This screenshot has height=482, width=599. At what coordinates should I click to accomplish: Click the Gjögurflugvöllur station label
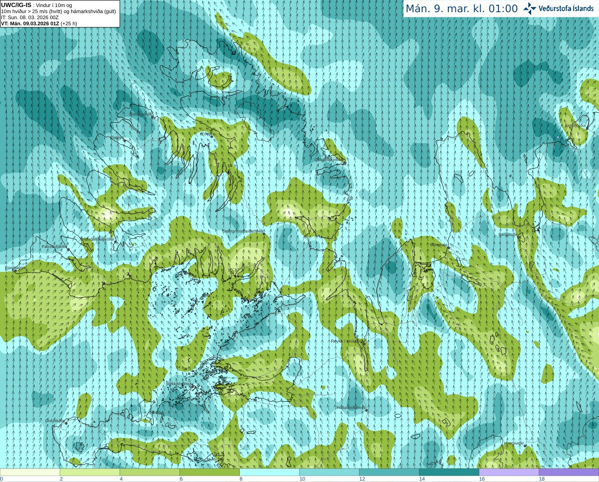(329, 160)
